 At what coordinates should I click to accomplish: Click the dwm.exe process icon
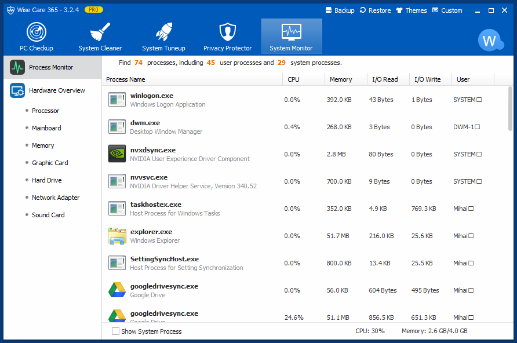point(117,127)
